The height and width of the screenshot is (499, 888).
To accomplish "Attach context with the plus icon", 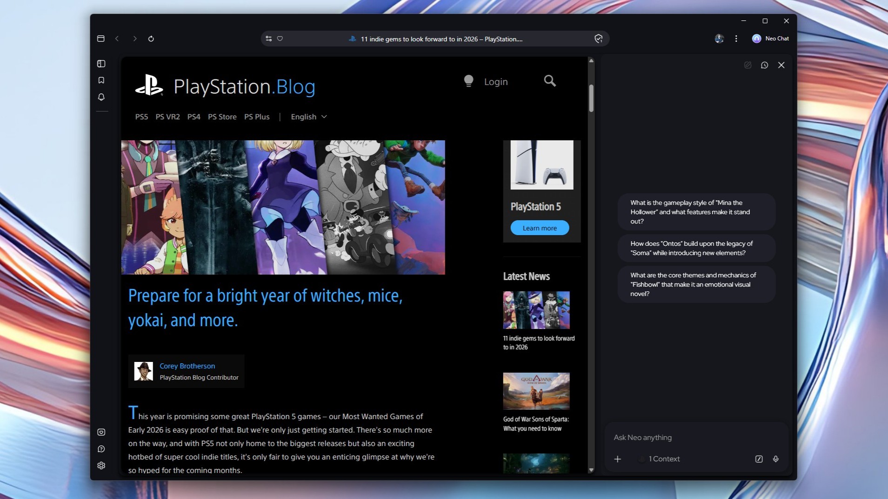I will coord(617,459).
